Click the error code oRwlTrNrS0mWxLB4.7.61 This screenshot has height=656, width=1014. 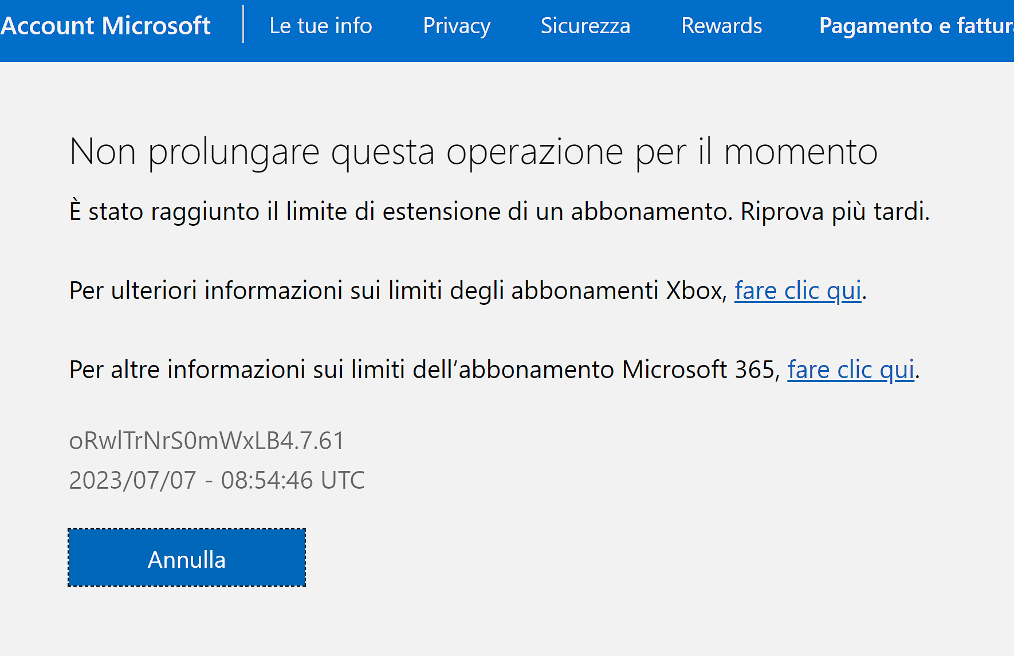[x=207, y=441]
